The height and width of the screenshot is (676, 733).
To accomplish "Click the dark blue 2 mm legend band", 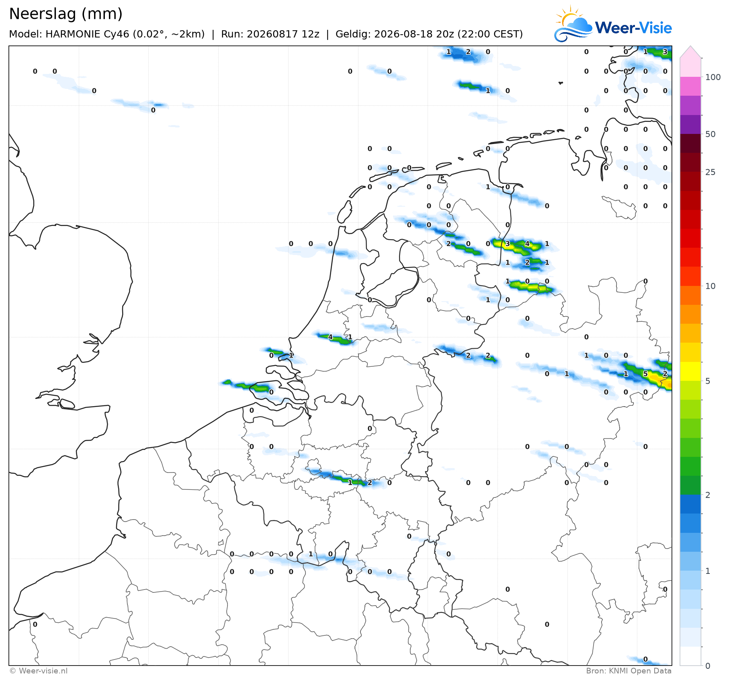I will point(690,504).
